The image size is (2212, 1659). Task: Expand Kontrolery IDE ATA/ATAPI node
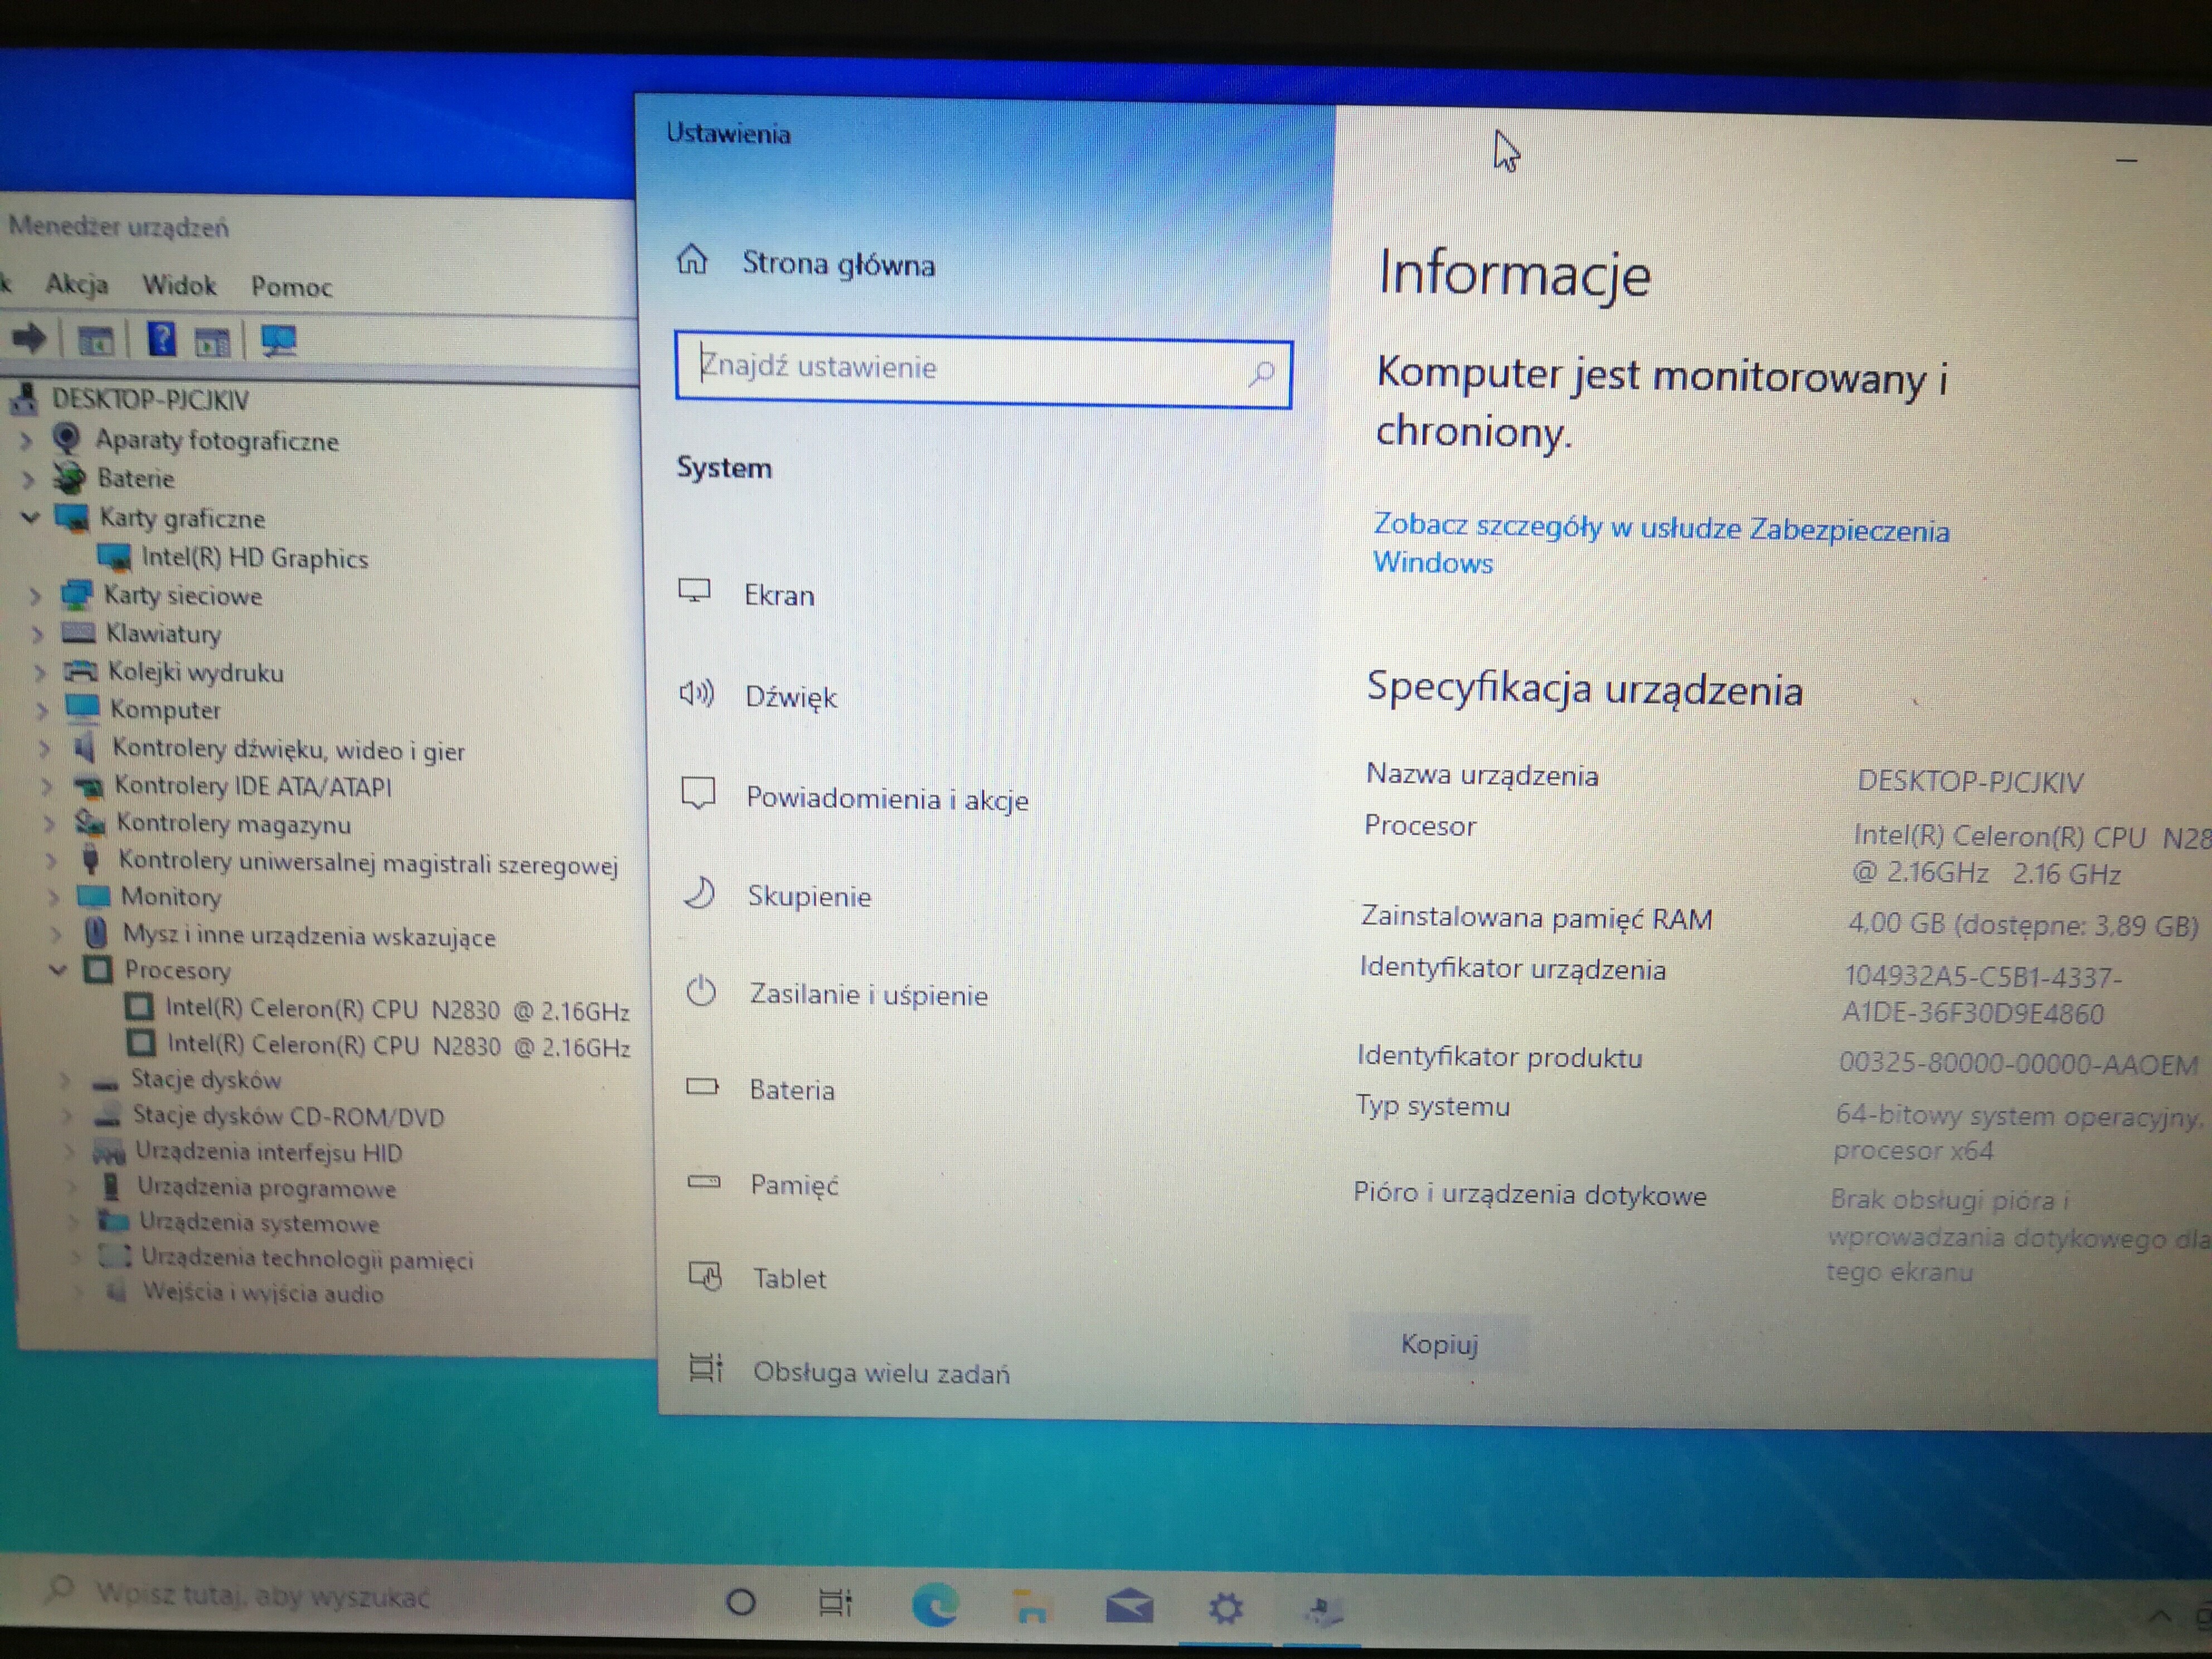click(x=46, y=786)
